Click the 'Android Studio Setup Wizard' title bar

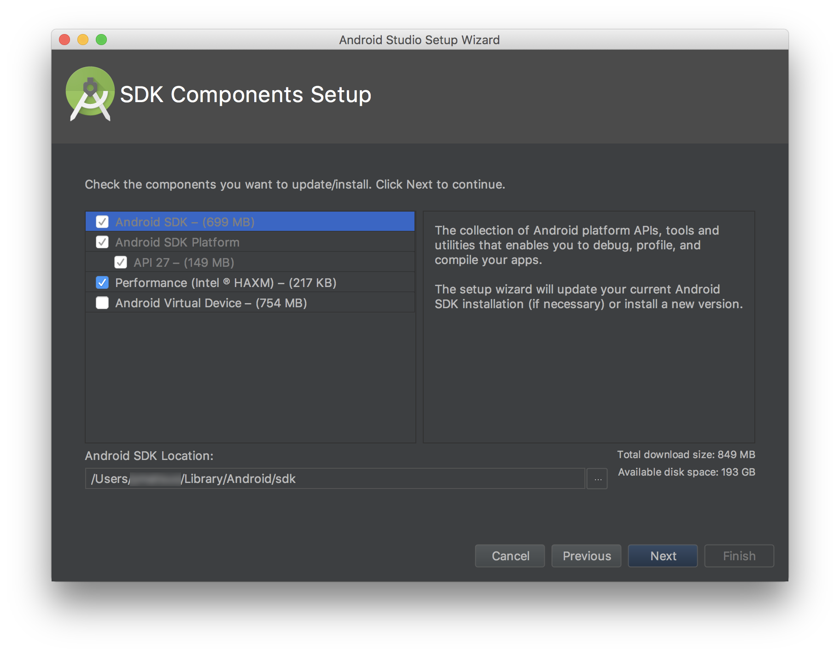coord(420,40)
